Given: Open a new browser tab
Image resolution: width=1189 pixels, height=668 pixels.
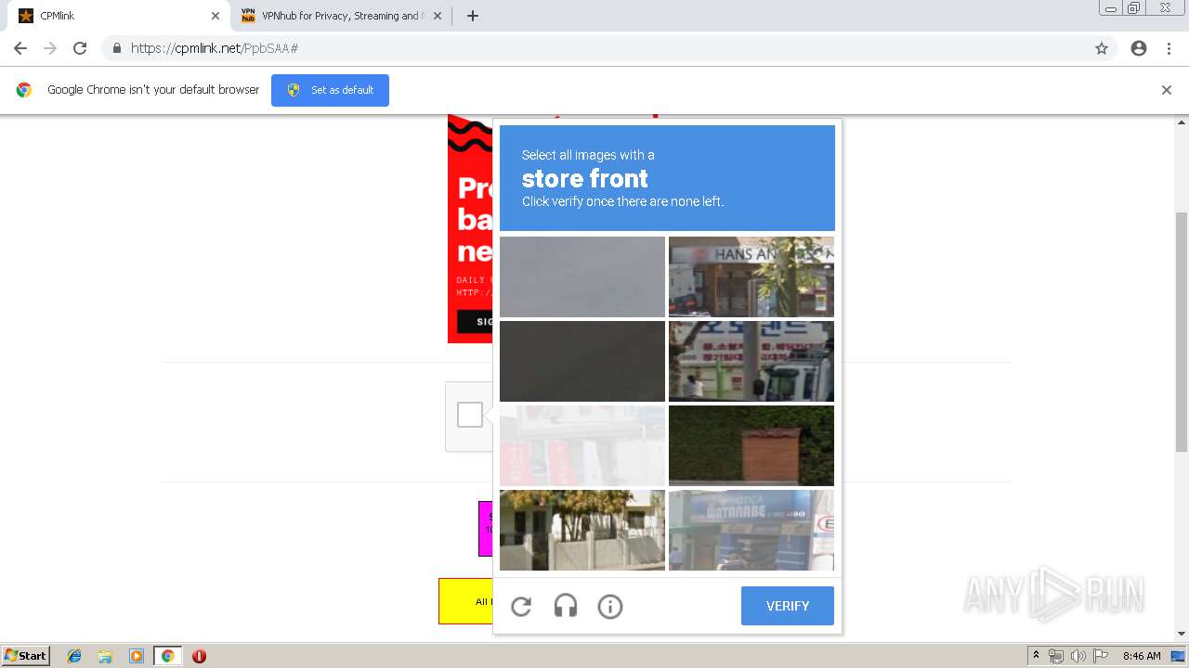Looking at the screenshot, I should [473, 16].
